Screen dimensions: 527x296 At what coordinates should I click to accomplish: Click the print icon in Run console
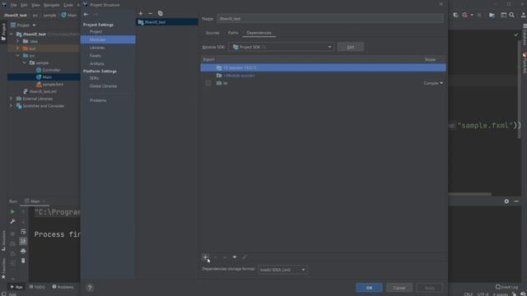23,251
